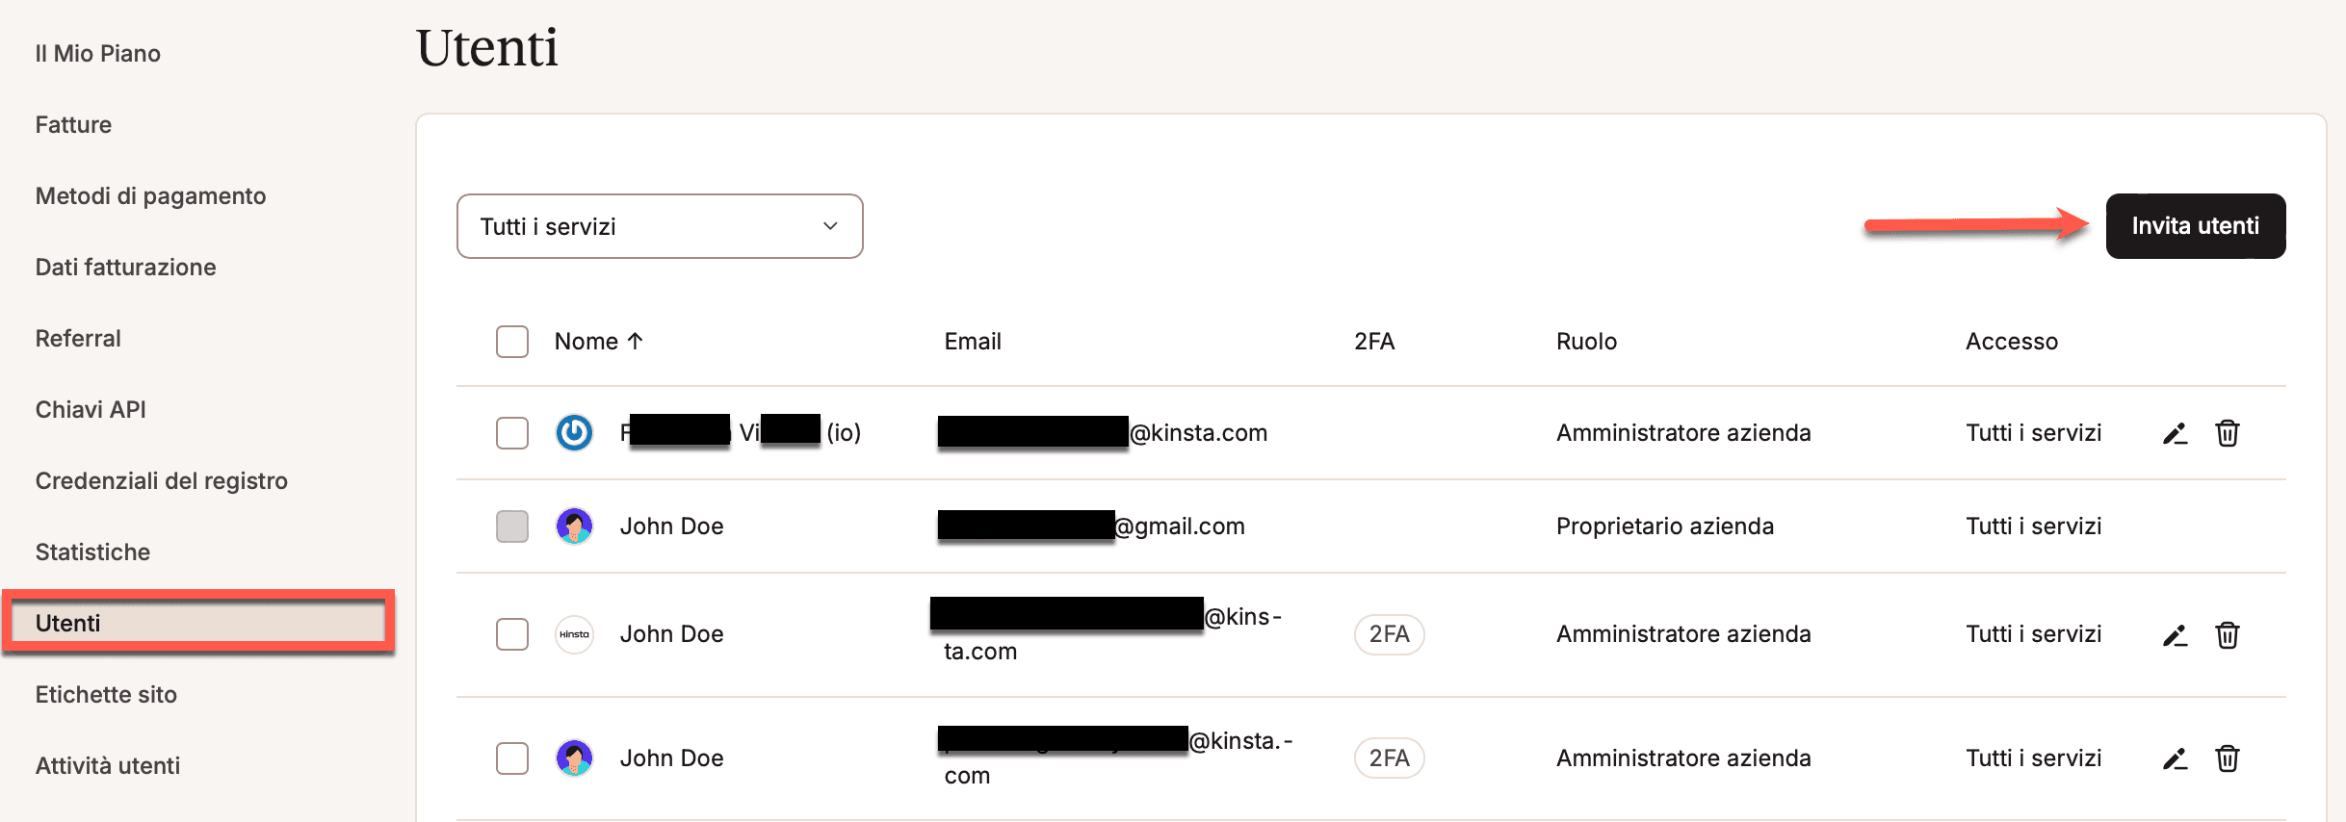Click the Kinsta logo avatar of John Doe
The width and height of the screenshot is (2346, 822).
tap(574, 634)
